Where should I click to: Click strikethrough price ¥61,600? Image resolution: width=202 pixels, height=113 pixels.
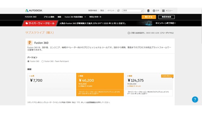click(83, 84)
